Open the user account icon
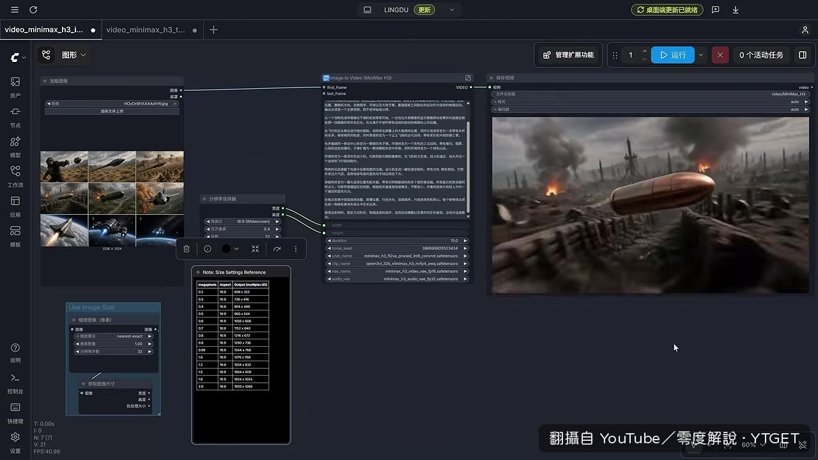 [x=805, y=30]
